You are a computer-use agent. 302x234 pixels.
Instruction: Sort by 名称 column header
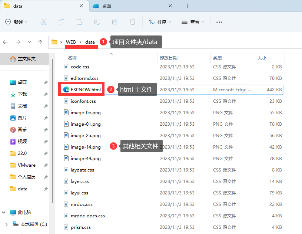[x=72, y=58]
